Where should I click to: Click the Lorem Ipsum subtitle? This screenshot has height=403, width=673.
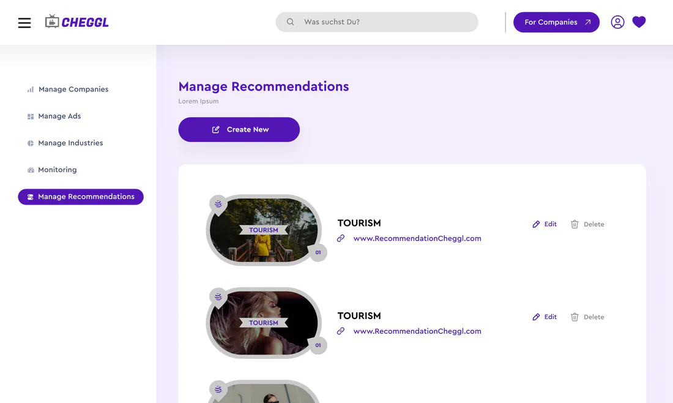tap(199, 102)
